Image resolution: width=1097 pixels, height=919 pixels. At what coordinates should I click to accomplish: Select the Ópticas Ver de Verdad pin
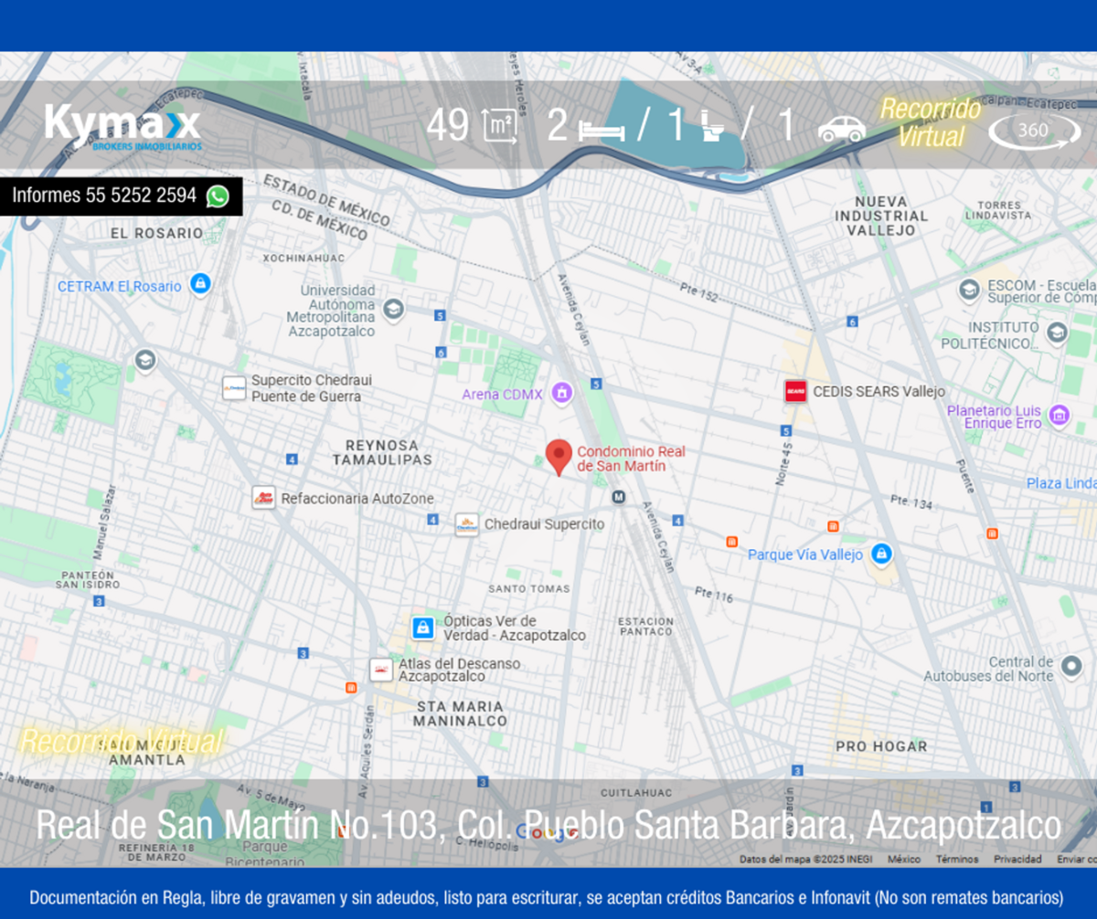coord(423,628)
